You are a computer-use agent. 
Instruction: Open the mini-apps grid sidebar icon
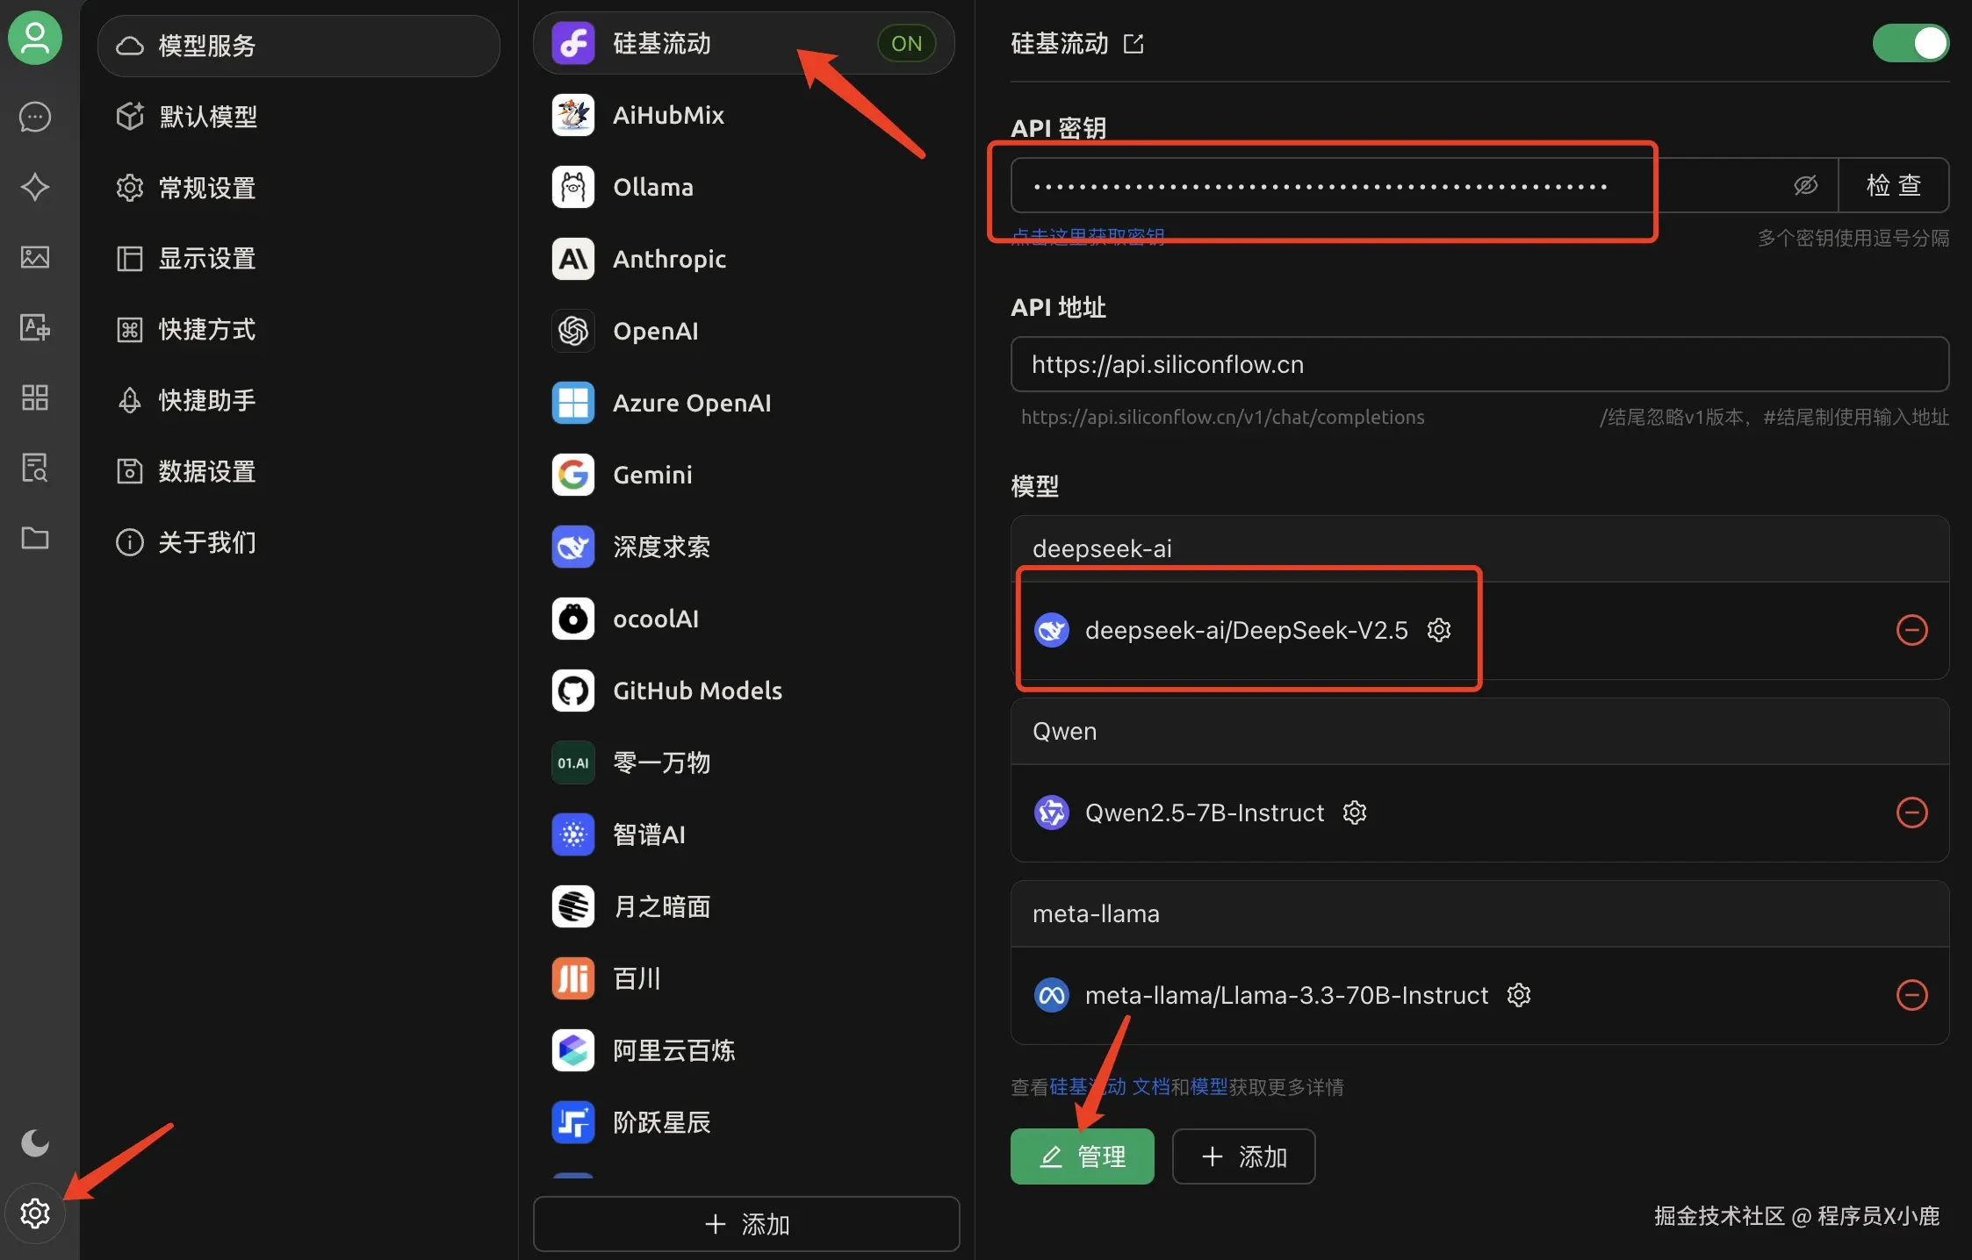click(35, 397)
